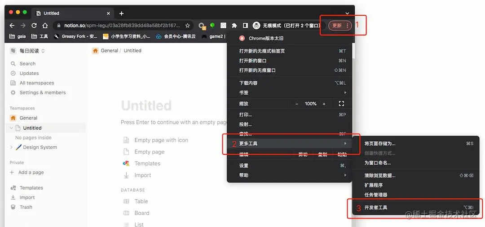
Task: Go back with the browser back arrow
Action: [x=12, y=26]
